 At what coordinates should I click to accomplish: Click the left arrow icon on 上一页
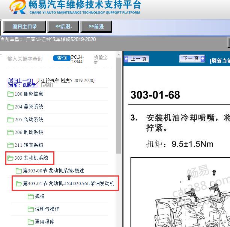(126, 59)
